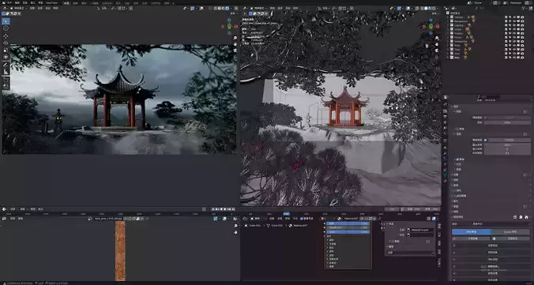Screen dimensions: 534x285
Task: Click the new collection icon in outliner header
Action: click(531, 8)
